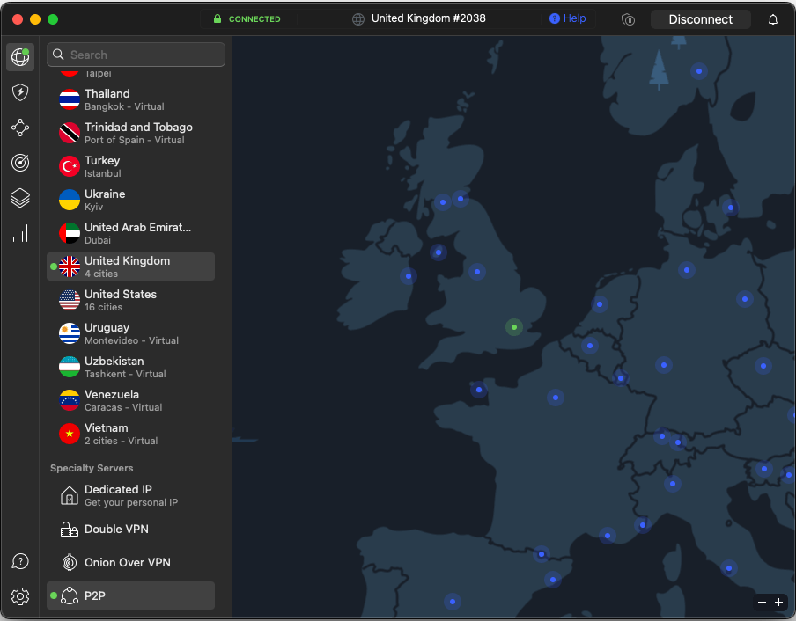
Task: Click the United States flag icon
Action: pos(70,300)
